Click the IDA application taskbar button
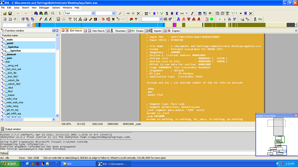Image resolution: width=298 pixels, height=167 pixels. coord(114,164)
